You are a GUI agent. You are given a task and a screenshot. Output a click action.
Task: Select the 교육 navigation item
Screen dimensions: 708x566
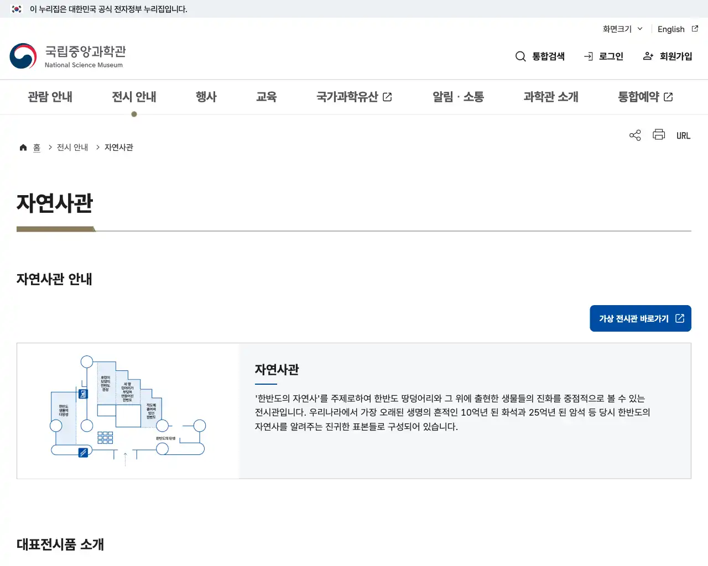pyautogui.click(x=267, y=97)
